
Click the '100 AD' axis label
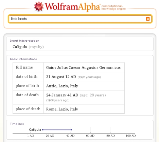tap(131, 136)
